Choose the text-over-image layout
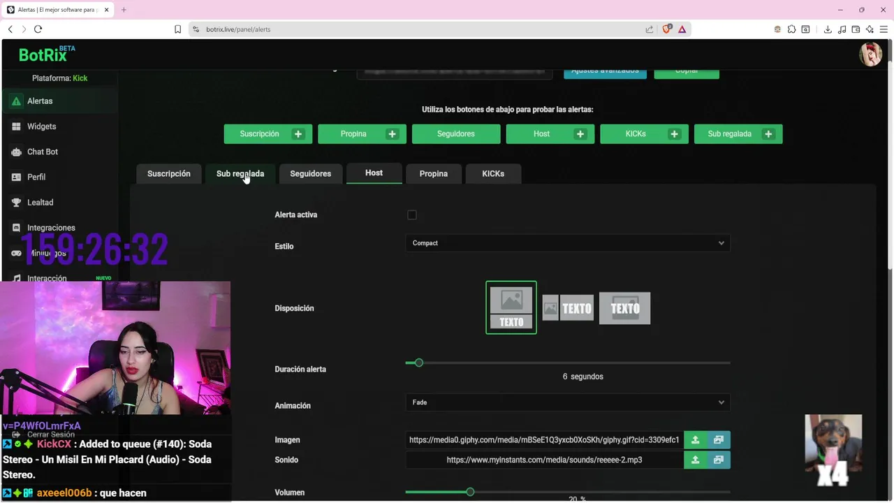 (625, 308)
